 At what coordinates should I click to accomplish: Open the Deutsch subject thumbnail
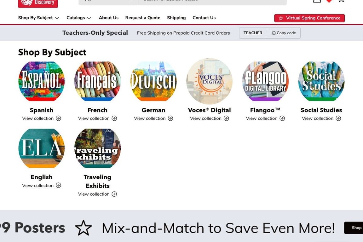pos(153,81)
